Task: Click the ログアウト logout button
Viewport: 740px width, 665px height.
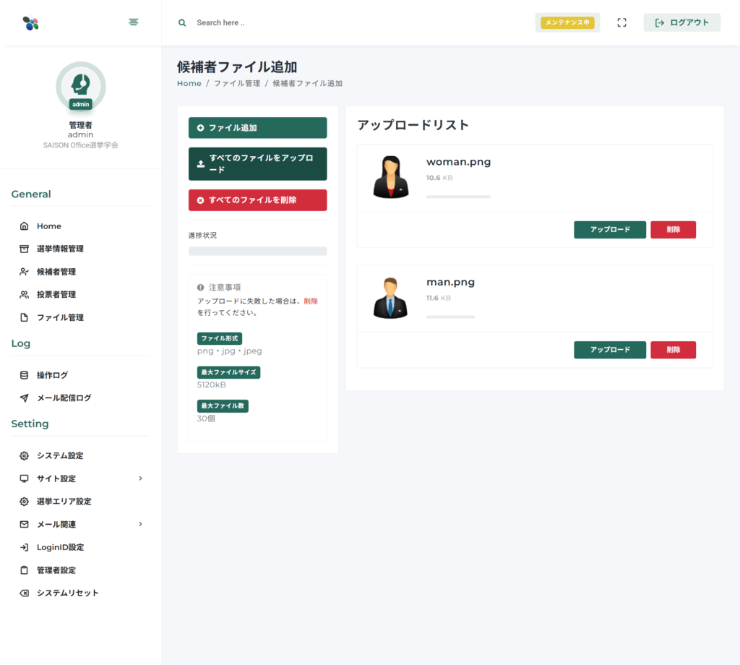Action: (682, 22)
